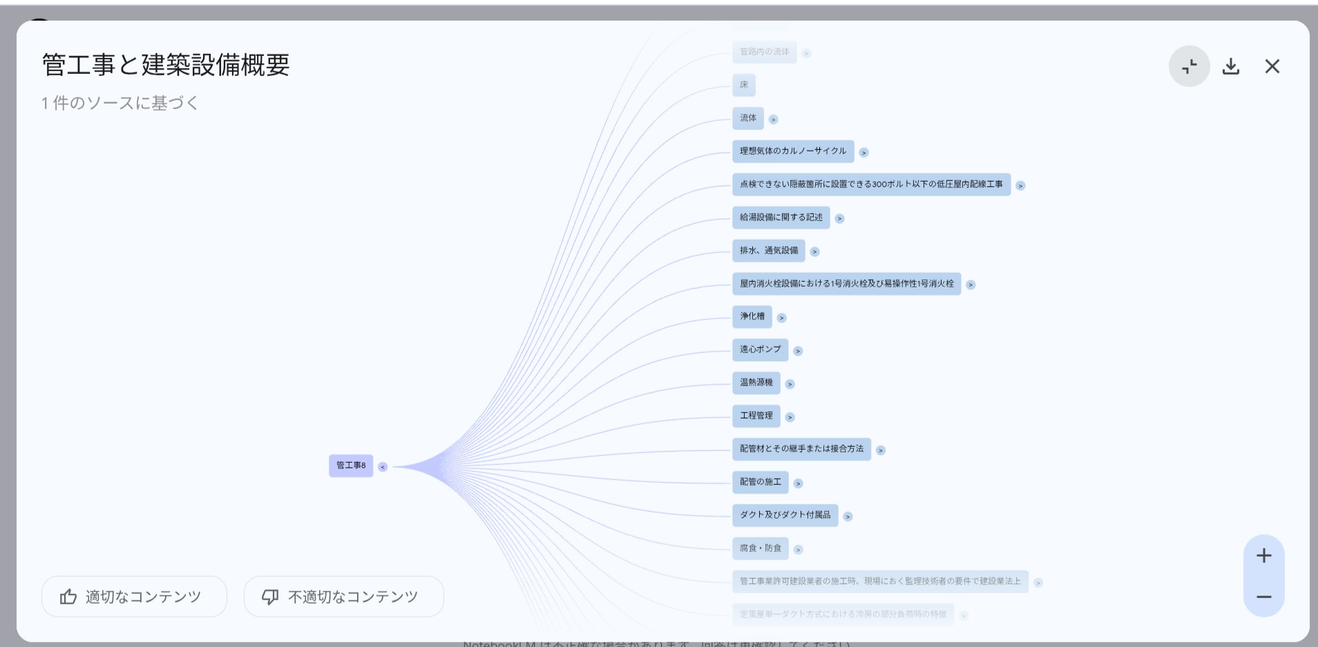Expand chevron next to 300ボルト以下の低圧屋内配線工事 node
The height and width of the screenshot is (647, 1318).
(1020, 186)
